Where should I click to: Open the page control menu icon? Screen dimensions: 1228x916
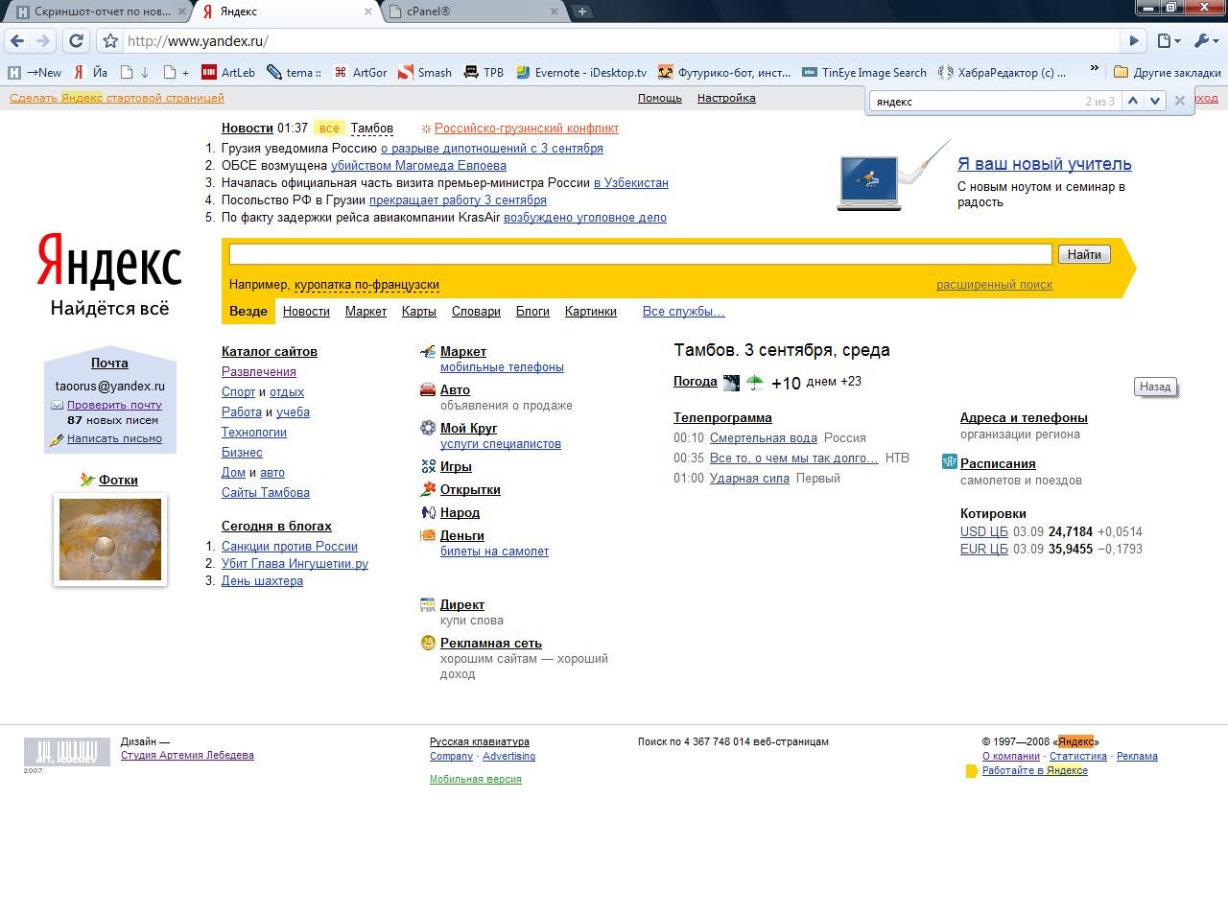(x=1168, y=40)
